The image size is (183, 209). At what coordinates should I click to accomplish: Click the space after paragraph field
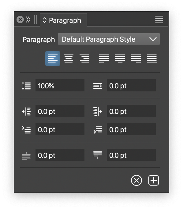click(131, 155)
